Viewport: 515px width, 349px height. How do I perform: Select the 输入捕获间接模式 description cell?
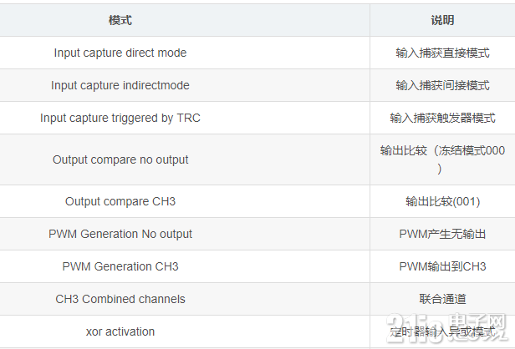tap(442, 85)
